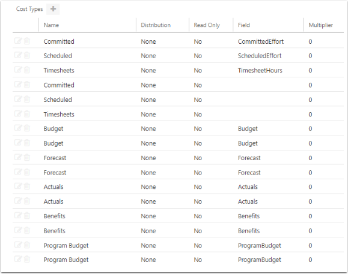Delete the first Actuals row
348x274 pixels.
[27, 186]
